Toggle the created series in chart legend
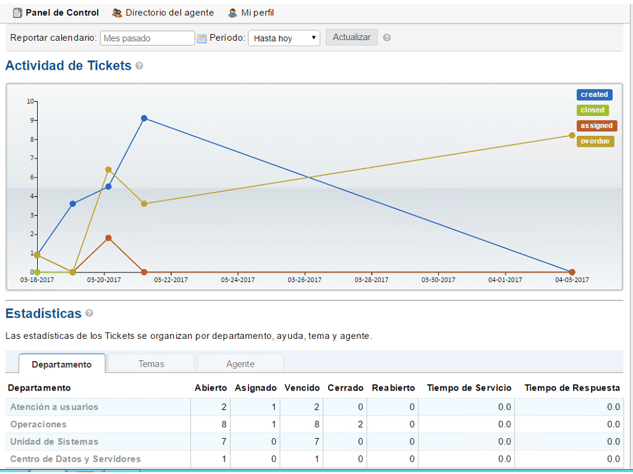Image resolution: width=633 pixels, height=474 pixels. pos(594,94)
